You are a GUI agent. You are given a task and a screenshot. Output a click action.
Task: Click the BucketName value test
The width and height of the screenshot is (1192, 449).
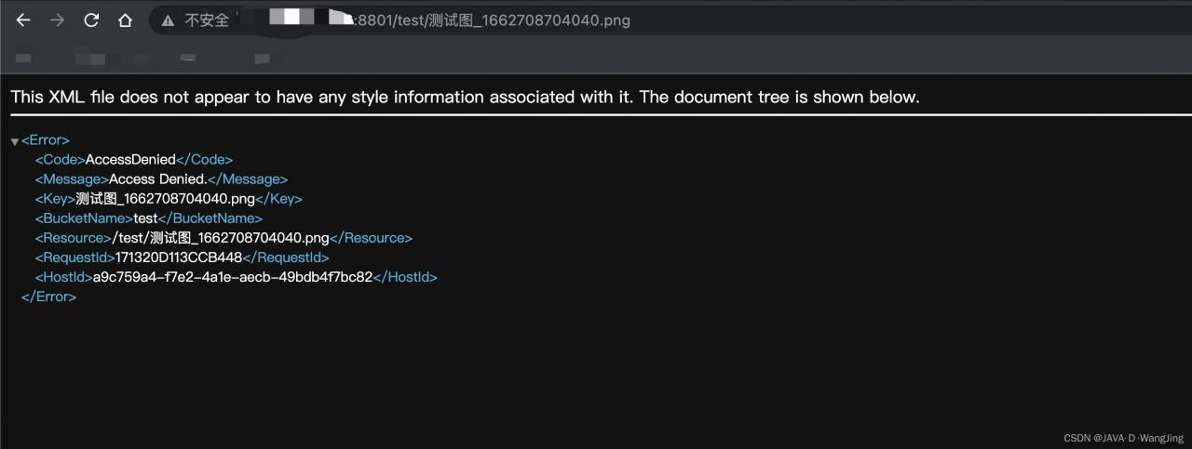pos(145,218)
